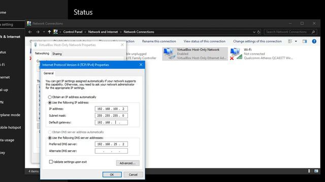Click the Up one level arrow
This screenshot has height=182, width=325.
(49, 32)
